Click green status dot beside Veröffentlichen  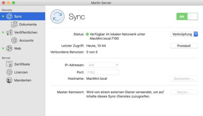pos(3,32)
